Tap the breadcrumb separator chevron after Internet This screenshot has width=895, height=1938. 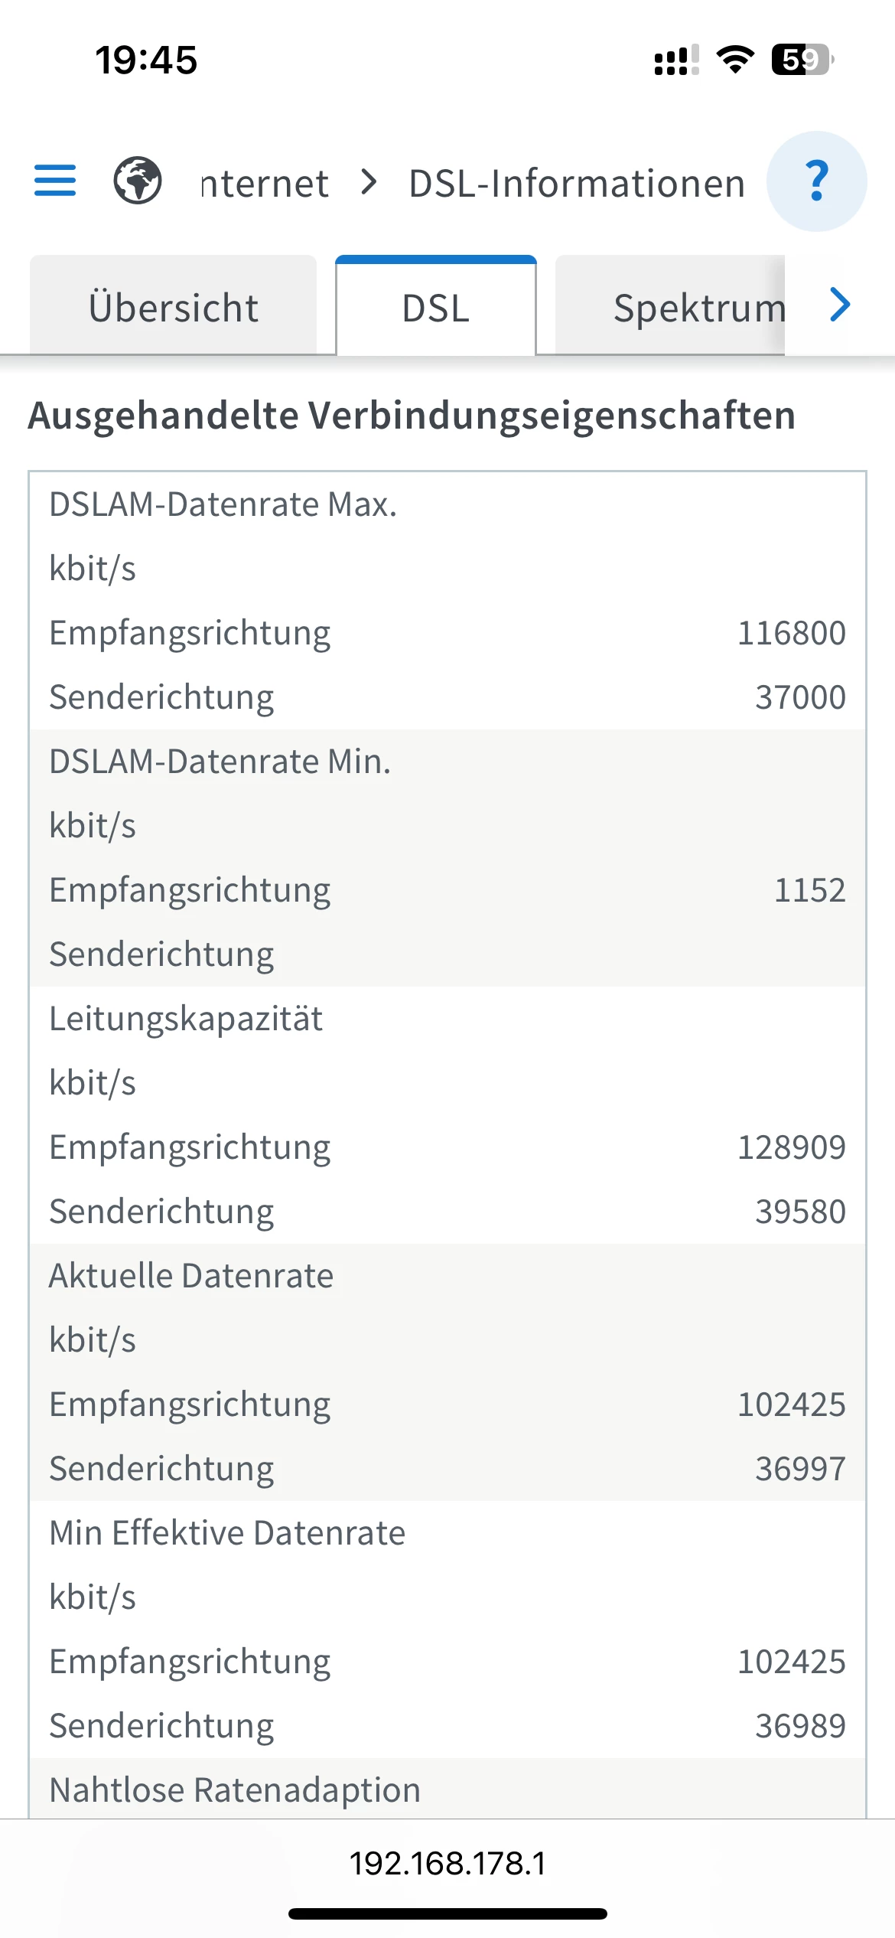click(x=369, y=182)
